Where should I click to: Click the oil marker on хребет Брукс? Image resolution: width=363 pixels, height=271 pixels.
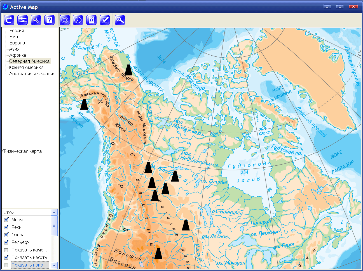click(x=128, y=70)
